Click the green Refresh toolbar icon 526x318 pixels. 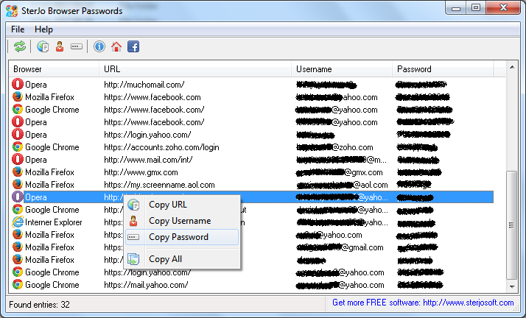pos(20,46)
